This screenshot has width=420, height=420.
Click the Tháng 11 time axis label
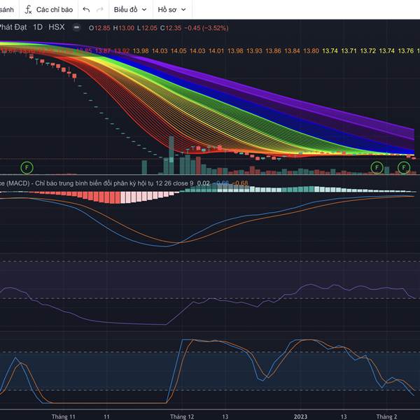[x=63, y=416]
